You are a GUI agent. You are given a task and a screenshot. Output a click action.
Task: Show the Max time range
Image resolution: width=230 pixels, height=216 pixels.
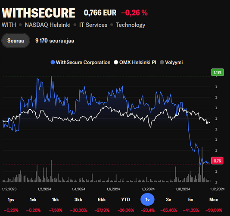214,200
